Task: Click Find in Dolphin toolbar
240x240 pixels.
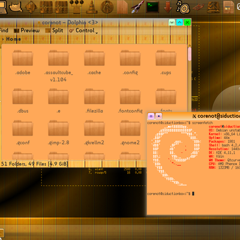Action: 4,31
